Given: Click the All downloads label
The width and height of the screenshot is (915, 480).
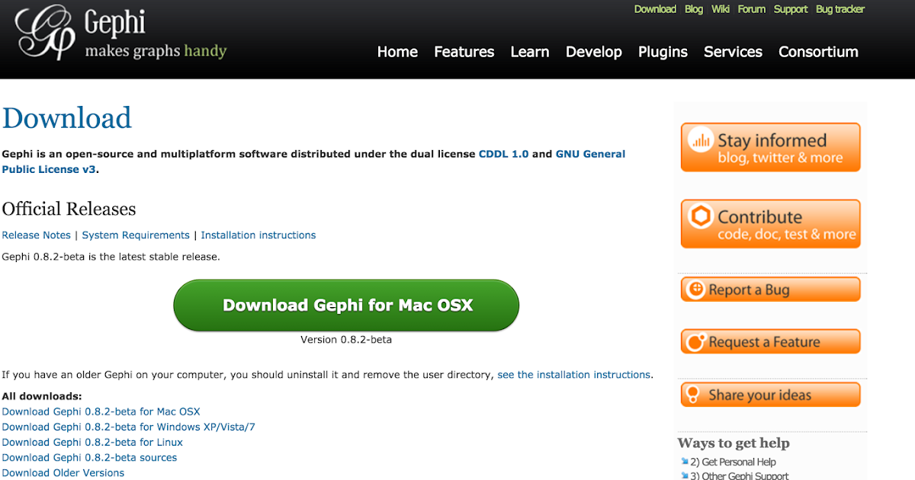Looking at the screenshot, I should pos(42,396).
